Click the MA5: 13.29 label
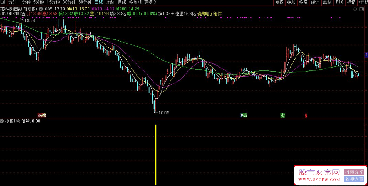 [54, 9]
